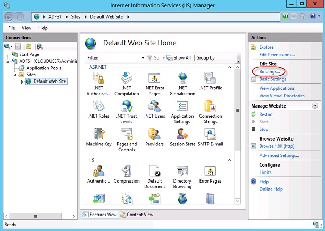The height and width of the screenshot is (231, 325).
Task: Open IIS Error Pages feature
Action: [x=211, y=174]
